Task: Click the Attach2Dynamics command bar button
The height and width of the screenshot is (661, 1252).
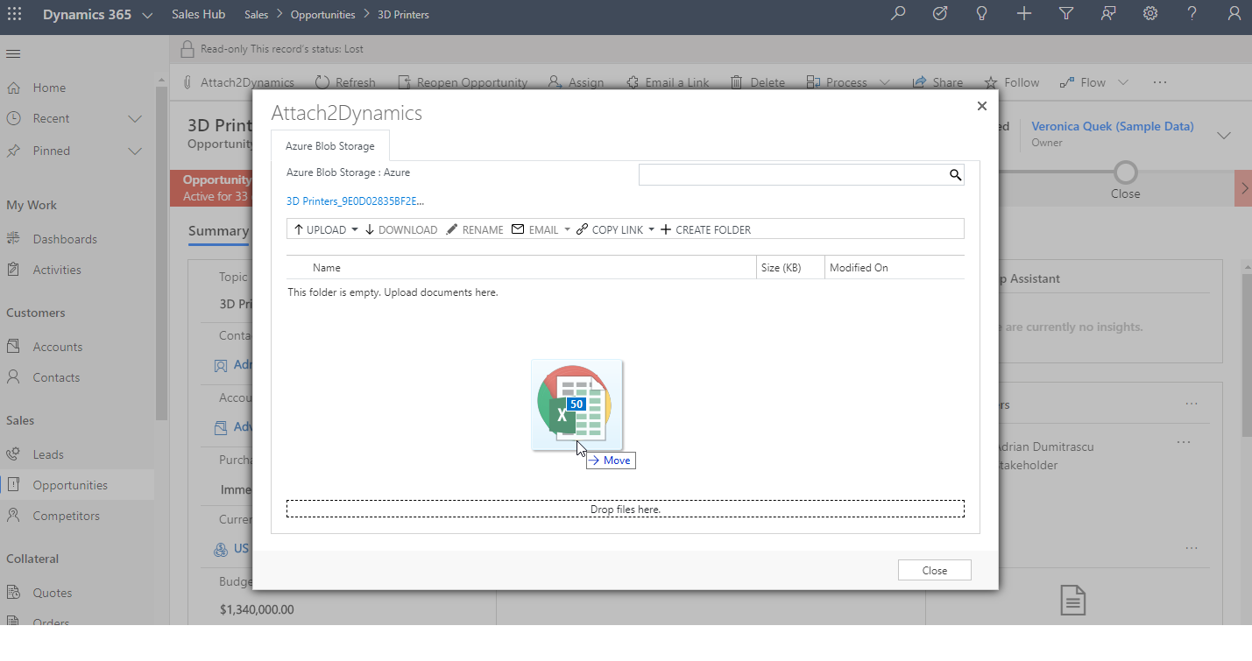Action: 238,82
